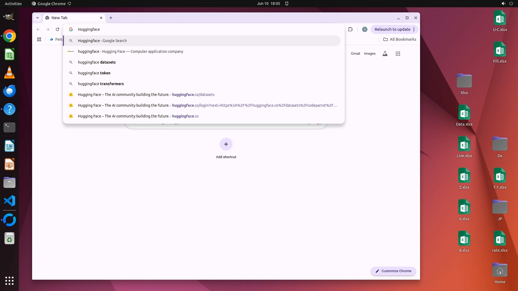Select the "huggingface datasets" suggestion
This screenshot has width=518, height=291.
97,62
